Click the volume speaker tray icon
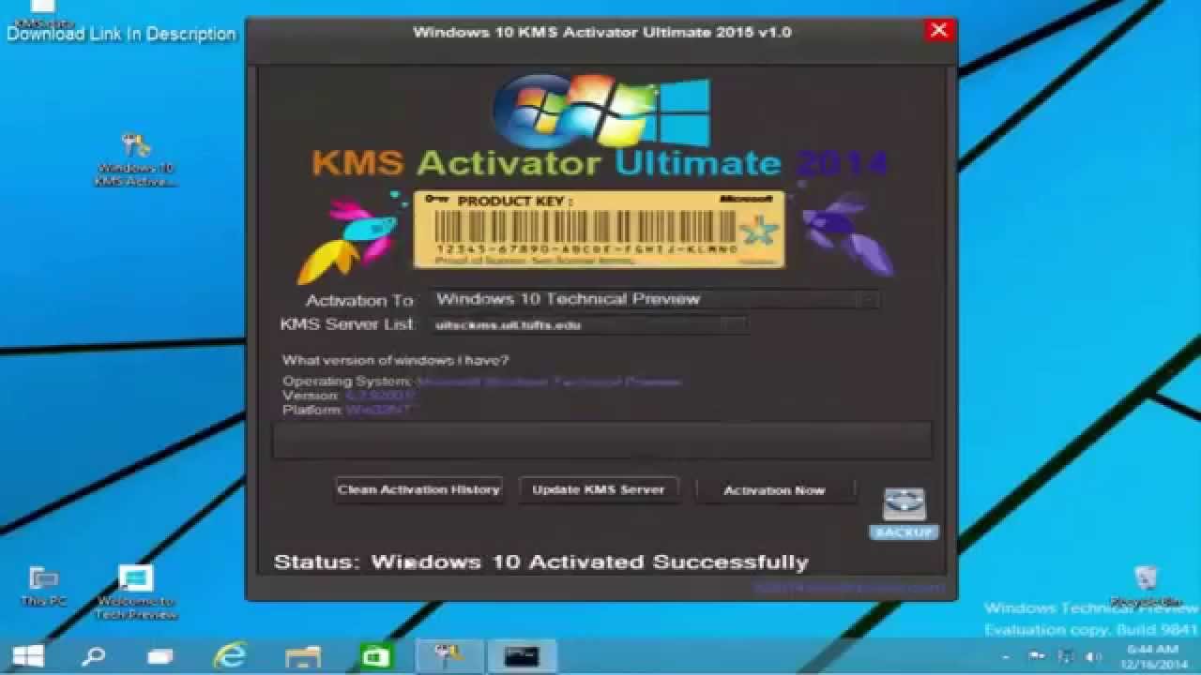This screenshot has width=1201, height=675. [x=1093, y=657]
